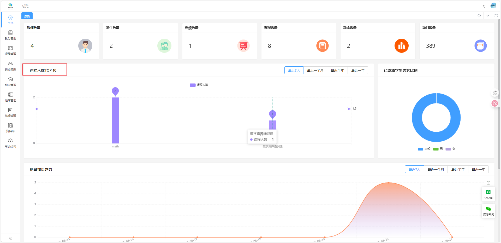Open 系统设置 gear icon
This screenshot has width=501, height=243.
pyautogui.click(x=10, y=143)
